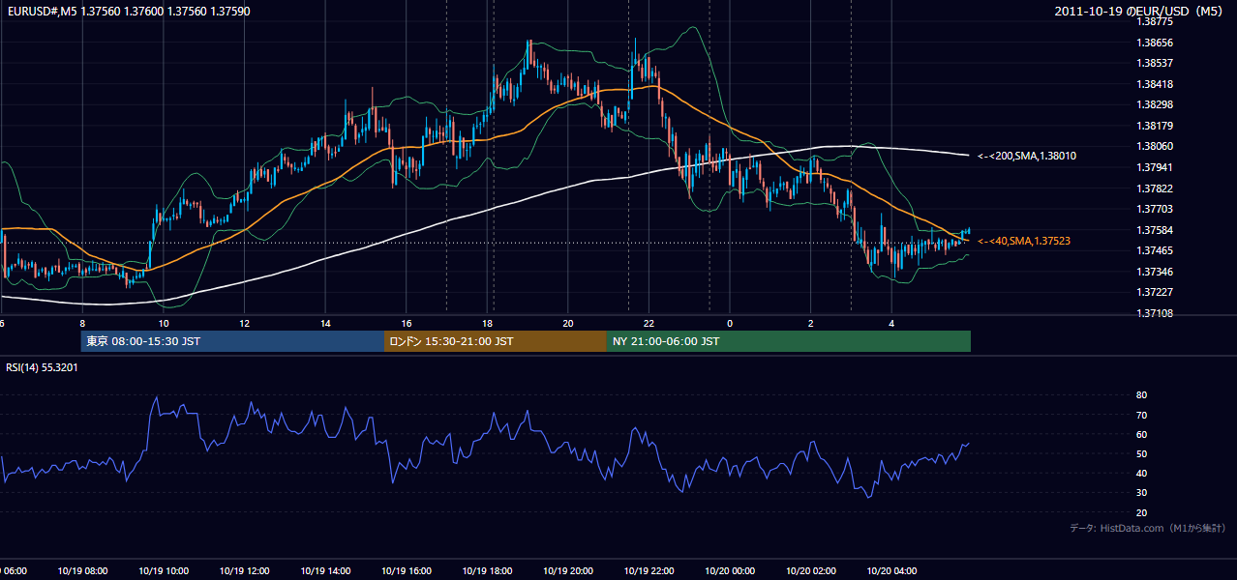Click price axis value 1.37108
The image size is (1237, 580).
[x=1155, y=313]
